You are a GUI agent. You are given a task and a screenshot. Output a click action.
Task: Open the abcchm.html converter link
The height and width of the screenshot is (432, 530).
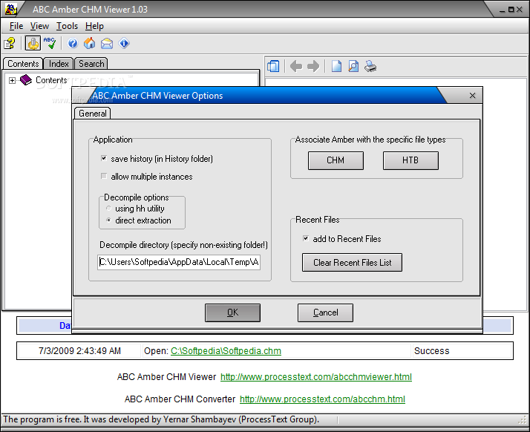(x=322, y=399)
